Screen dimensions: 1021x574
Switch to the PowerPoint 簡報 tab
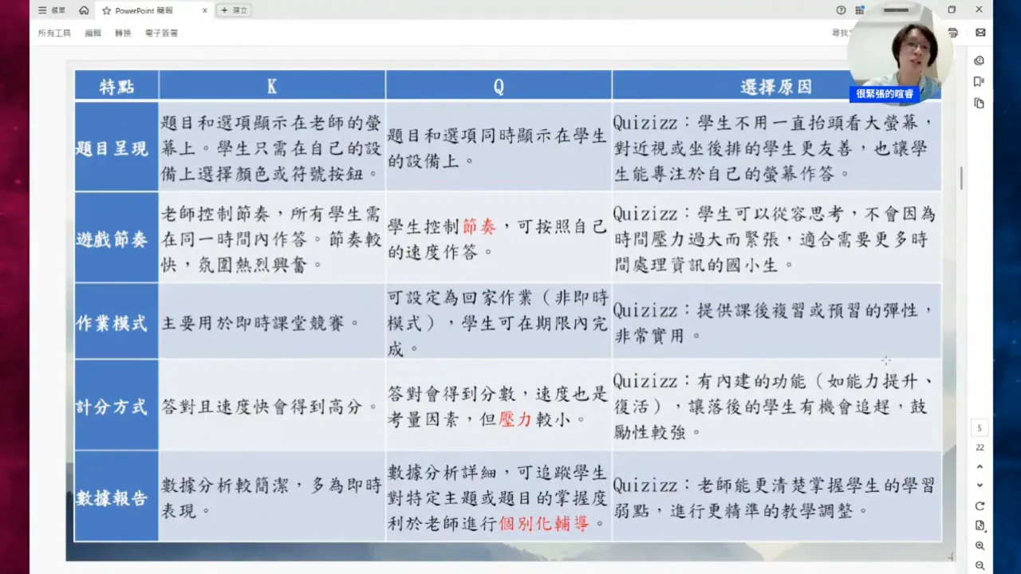coord(155,10)
